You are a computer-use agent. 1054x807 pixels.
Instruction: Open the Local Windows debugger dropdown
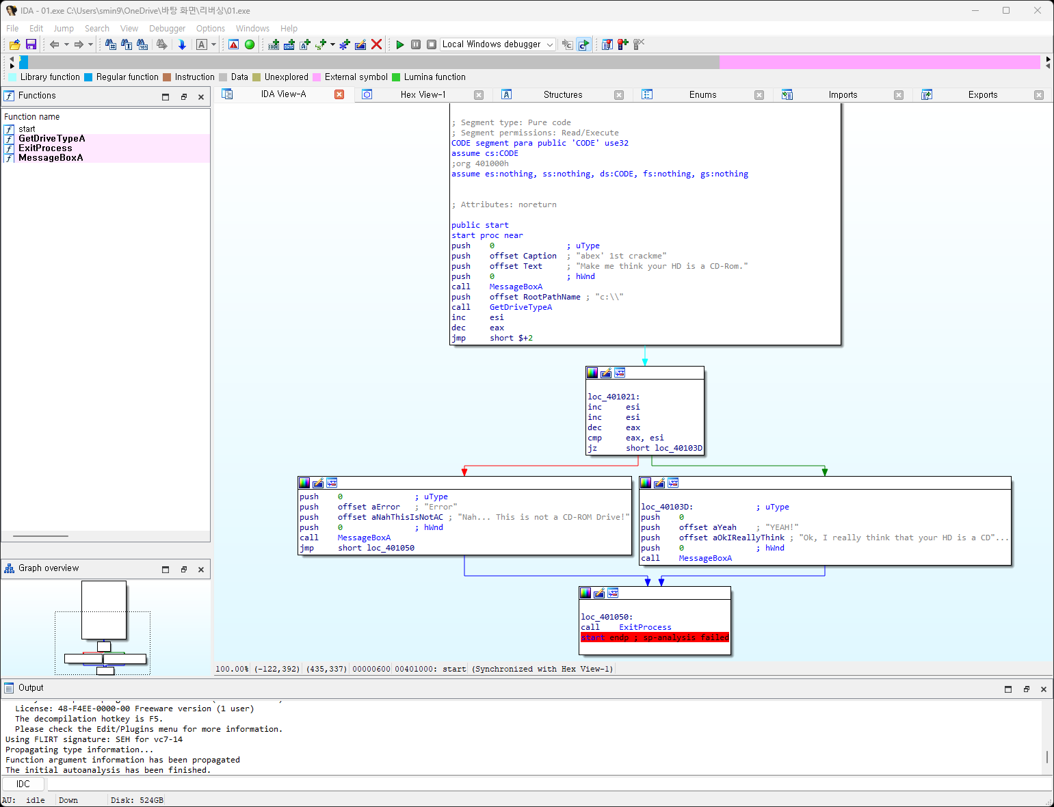click(x=498, y=44)
